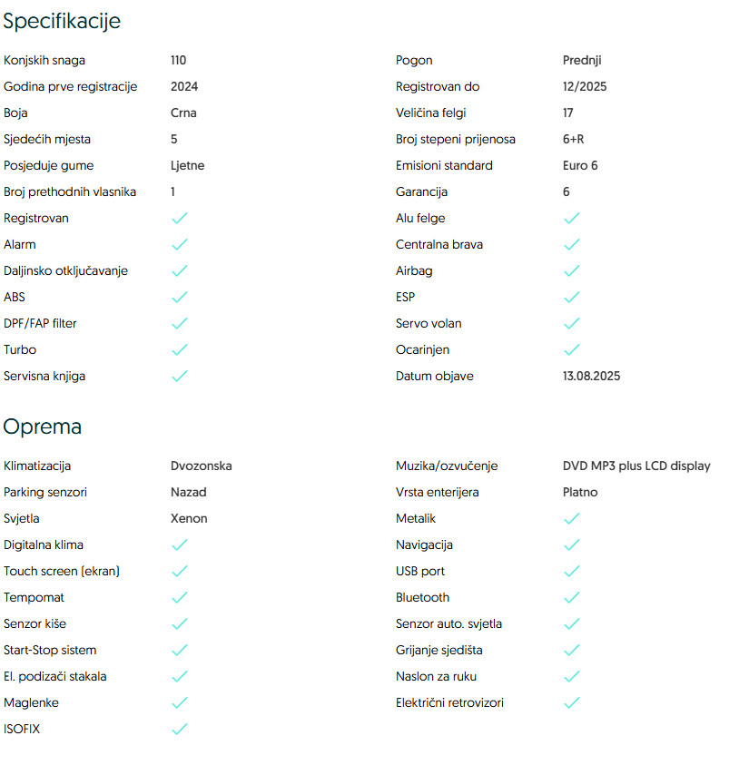
Task: Click the checkmark next to Registrovan
Action: click(x=180, y=219)
